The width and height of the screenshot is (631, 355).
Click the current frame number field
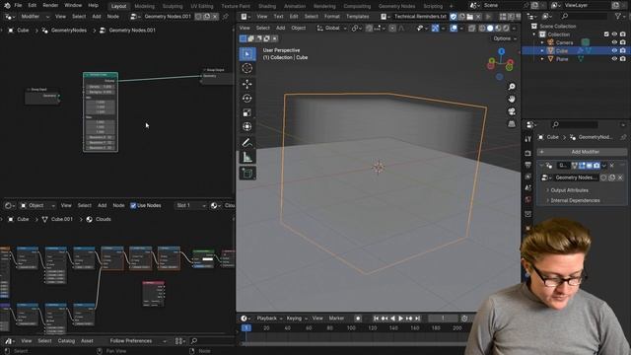(443, 319)
